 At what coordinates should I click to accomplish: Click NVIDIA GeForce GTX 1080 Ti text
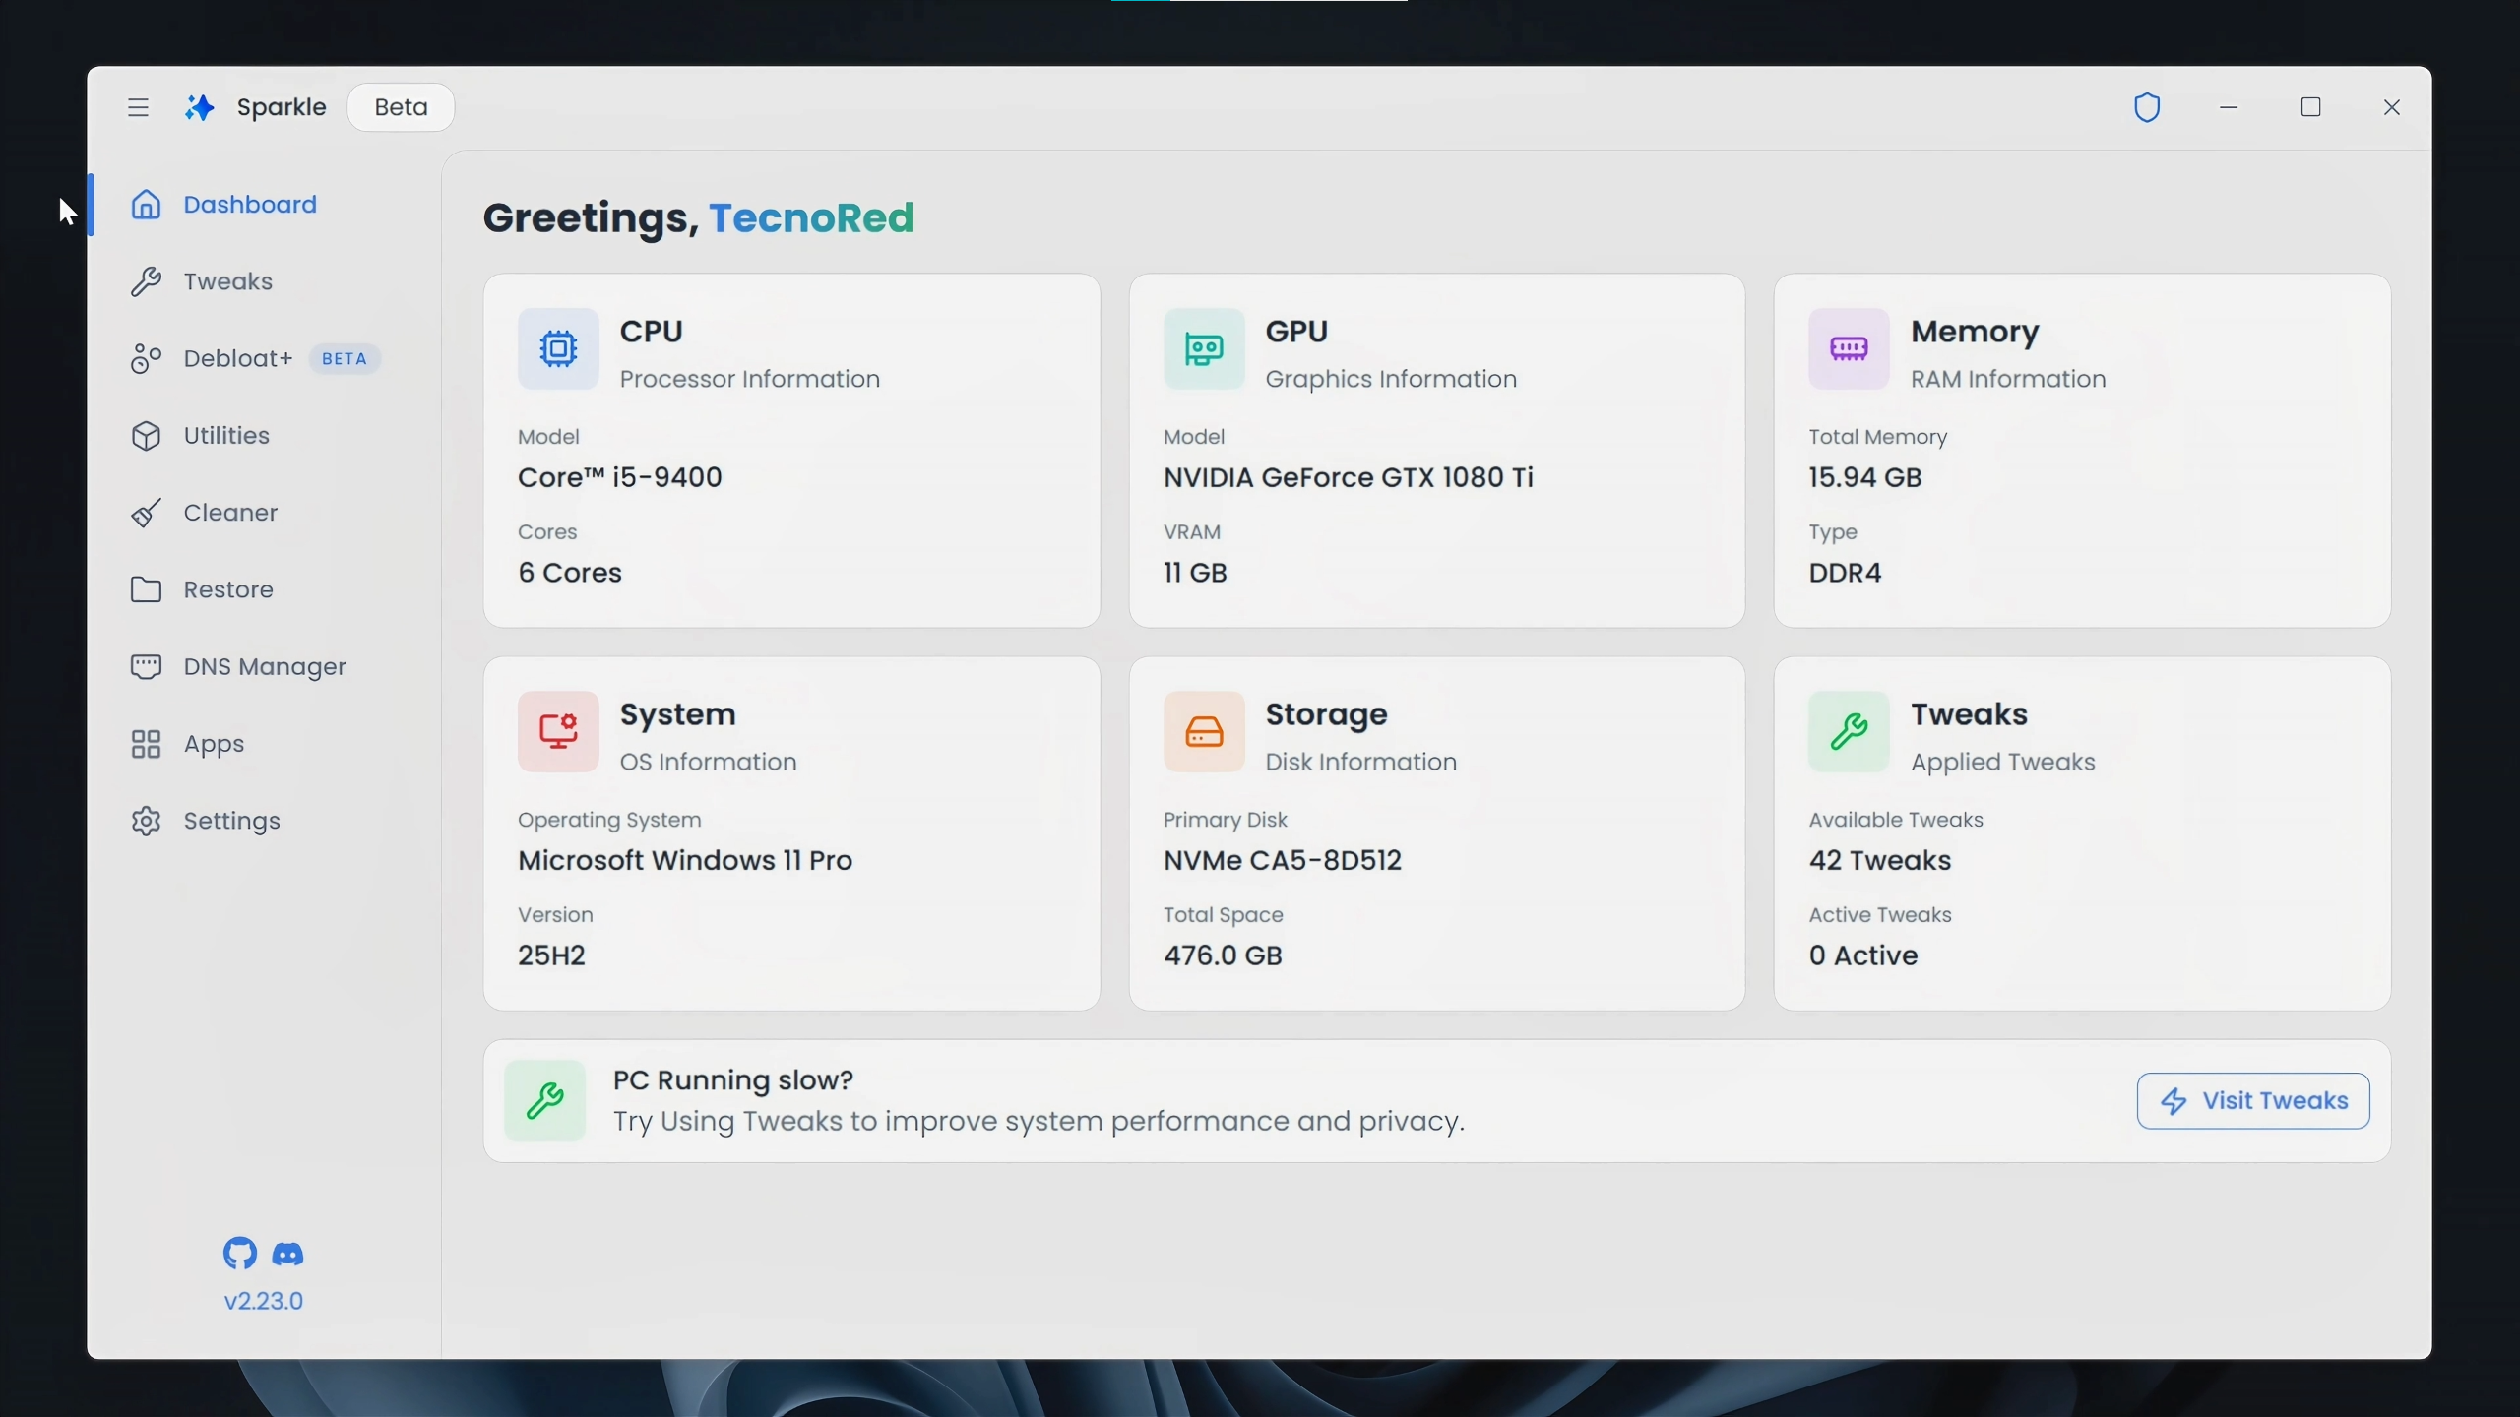[1349, 477]
